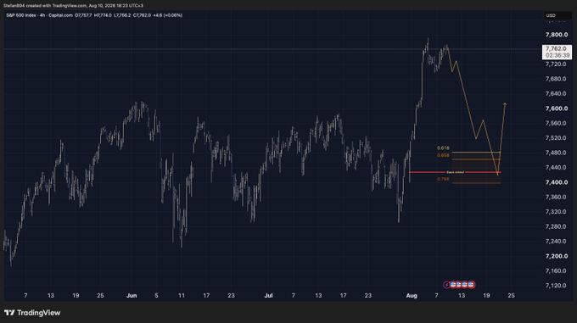Click the 7,320.0 price axis label
The width and height of the screenshot is (577, 323).
point(556,212)
